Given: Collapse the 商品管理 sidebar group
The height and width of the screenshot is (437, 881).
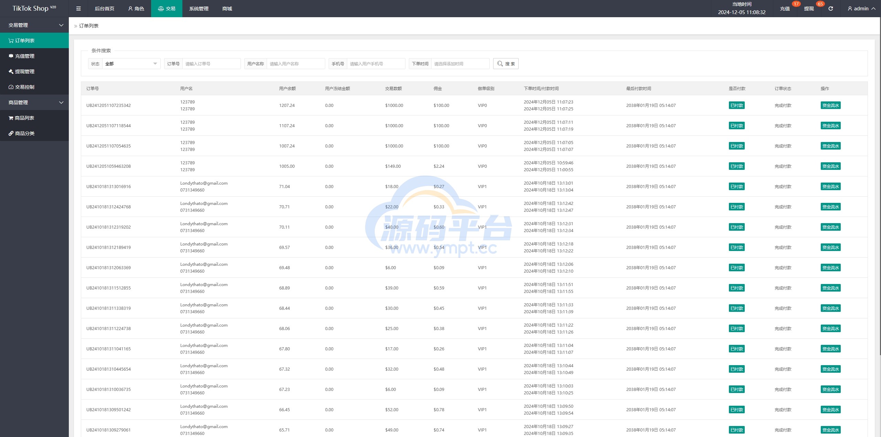Looking at the screenshot, I should (x=34, y=102).
